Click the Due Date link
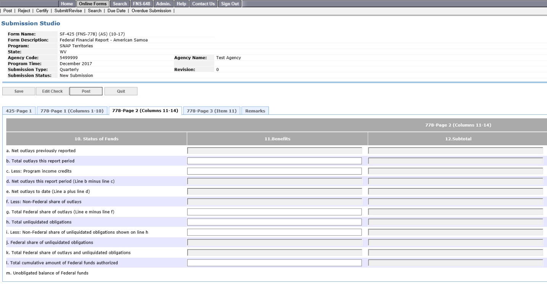547x284 pixels. click(116, 10)
